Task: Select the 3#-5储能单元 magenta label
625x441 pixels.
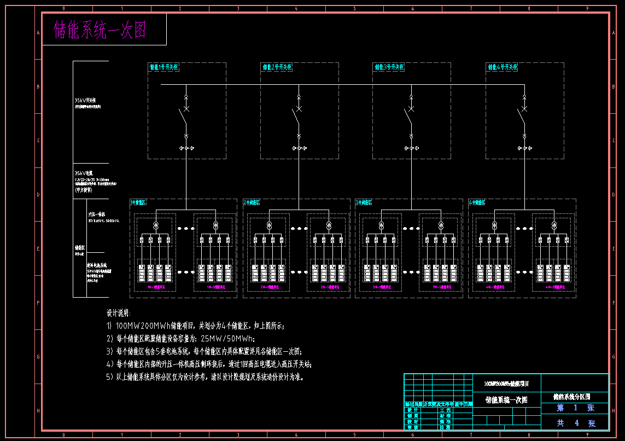Action: pyautogui.click(x=442, y=287)
